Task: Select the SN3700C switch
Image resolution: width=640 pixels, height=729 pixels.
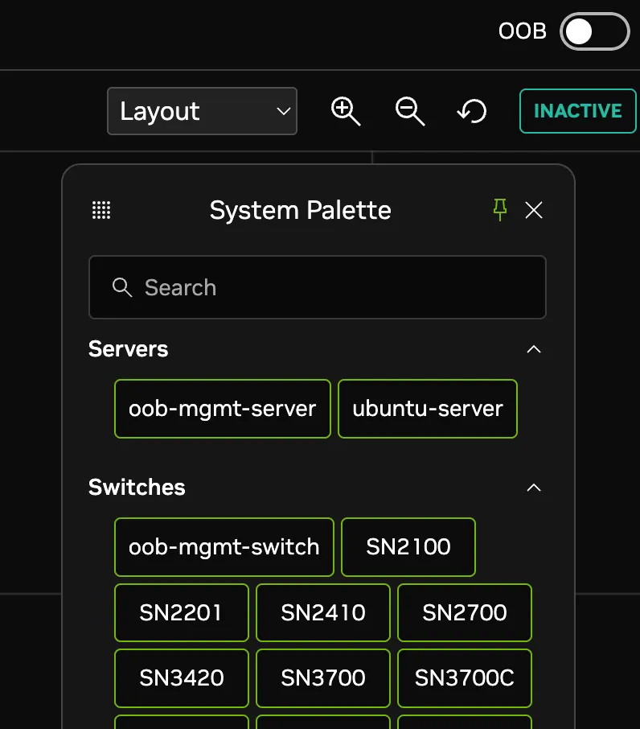Action: 465,678
